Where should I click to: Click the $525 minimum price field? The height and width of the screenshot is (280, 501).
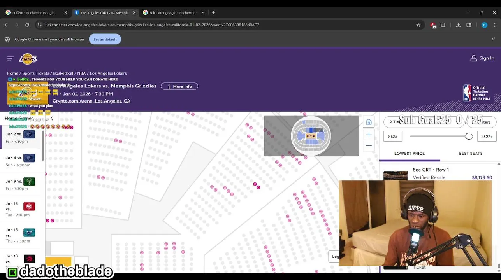coord(393,136)
